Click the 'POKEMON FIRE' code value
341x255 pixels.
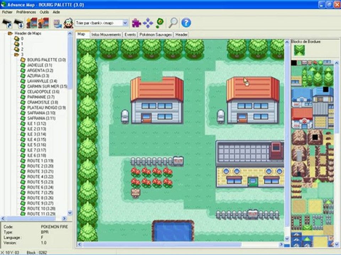coord(54,227)
